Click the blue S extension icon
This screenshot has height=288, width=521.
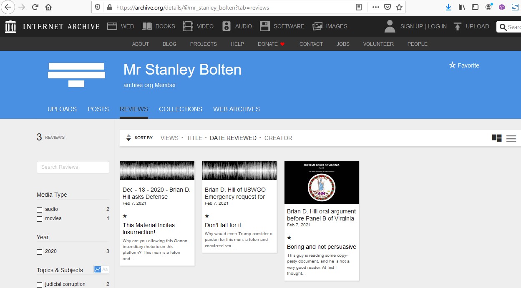point(515,7)
